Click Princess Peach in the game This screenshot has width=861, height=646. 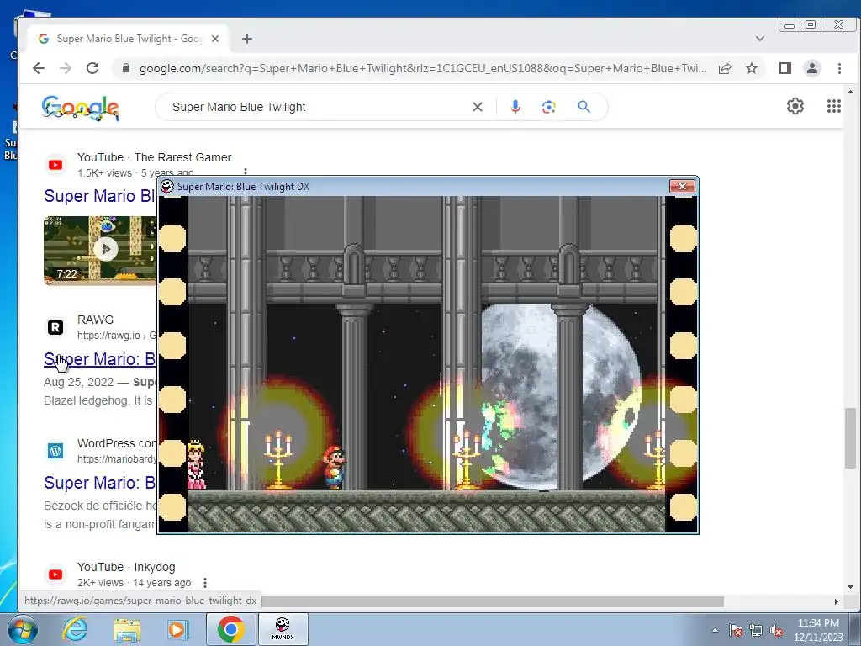[x=196, y=464]
